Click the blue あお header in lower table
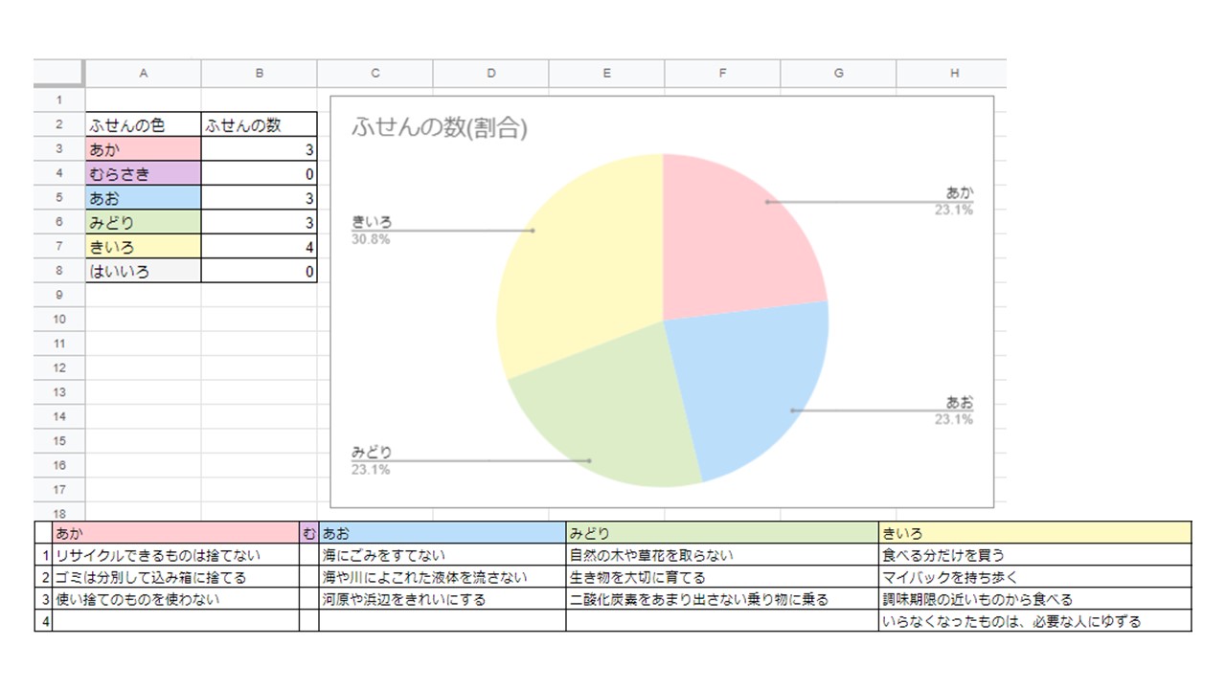The height and width of the screenshot is (689, 1226). point(442,533)
